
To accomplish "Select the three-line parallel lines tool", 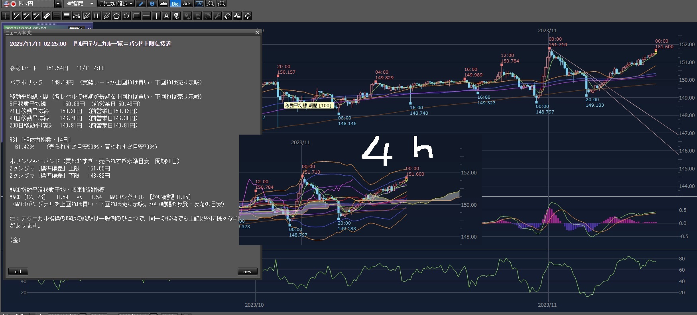I will 56,16.
